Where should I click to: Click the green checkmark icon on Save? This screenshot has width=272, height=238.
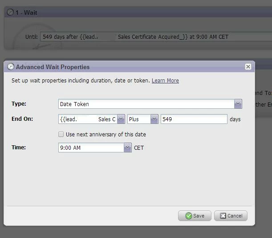189,216
